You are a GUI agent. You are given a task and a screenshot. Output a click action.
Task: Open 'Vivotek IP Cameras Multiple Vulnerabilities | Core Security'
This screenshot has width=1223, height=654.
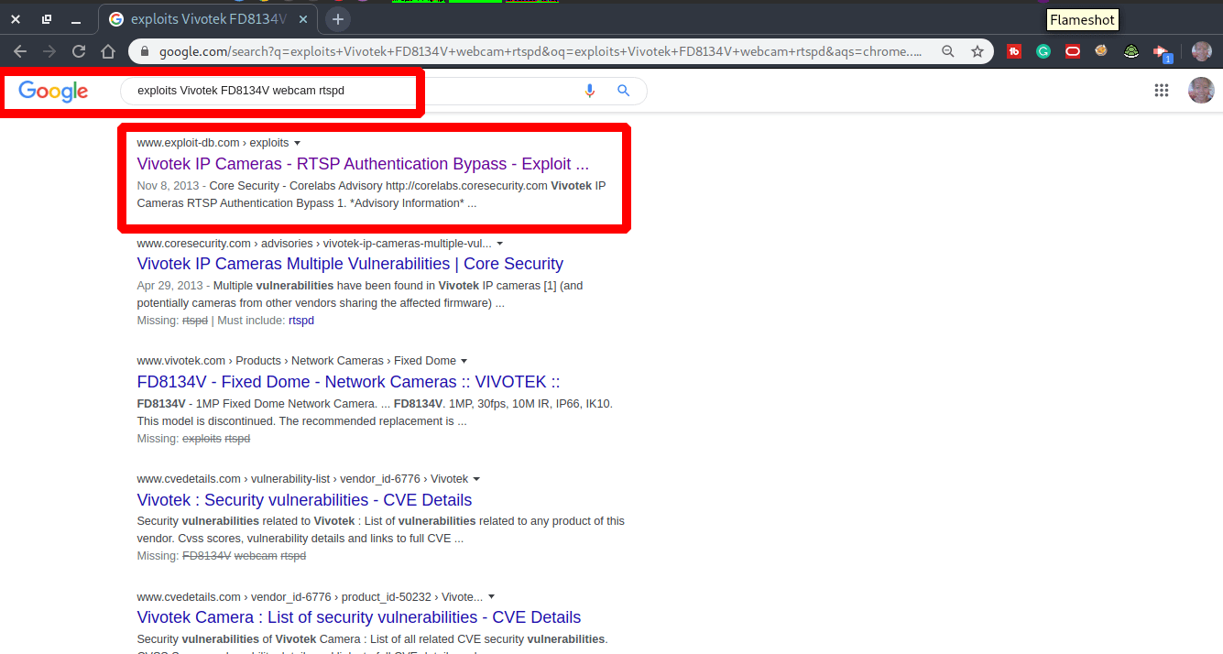pyautogui.click(x=350, y=264)
